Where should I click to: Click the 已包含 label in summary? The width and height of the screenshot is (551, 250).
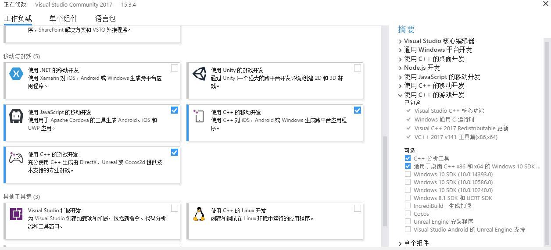click(412, 103)
